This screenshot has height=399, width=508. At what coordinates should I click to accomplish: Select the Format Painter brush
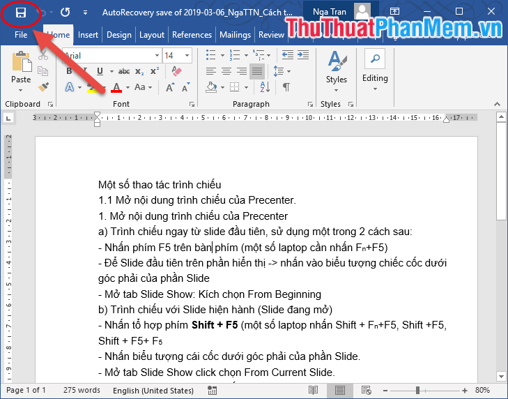(43, 86)
